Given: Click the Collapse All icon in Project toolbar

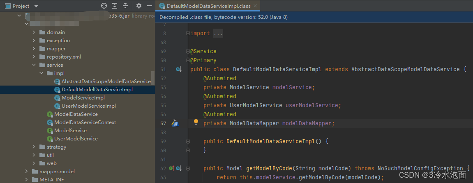Looking at the screenshot, I should [125, 6].
